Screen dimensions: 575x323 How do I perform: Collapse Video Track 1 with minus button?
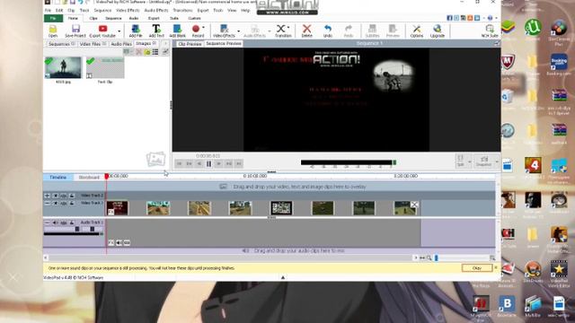48,203
